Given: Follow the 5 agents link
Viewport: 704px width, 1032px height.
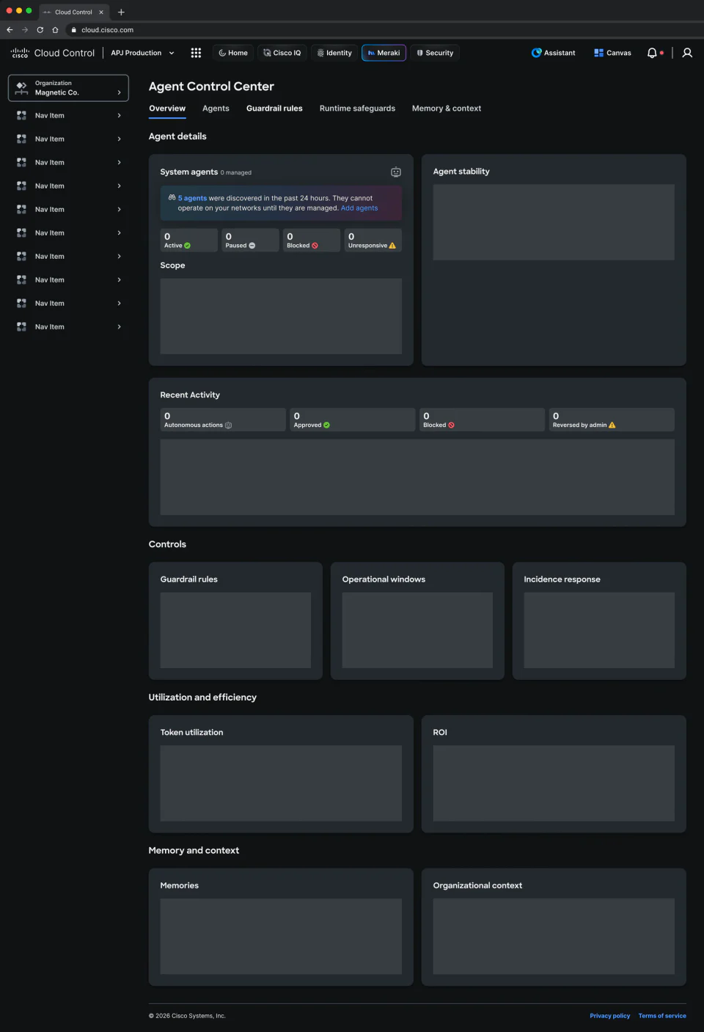Looking at the screenshot, I should click(x=192, y=198).
